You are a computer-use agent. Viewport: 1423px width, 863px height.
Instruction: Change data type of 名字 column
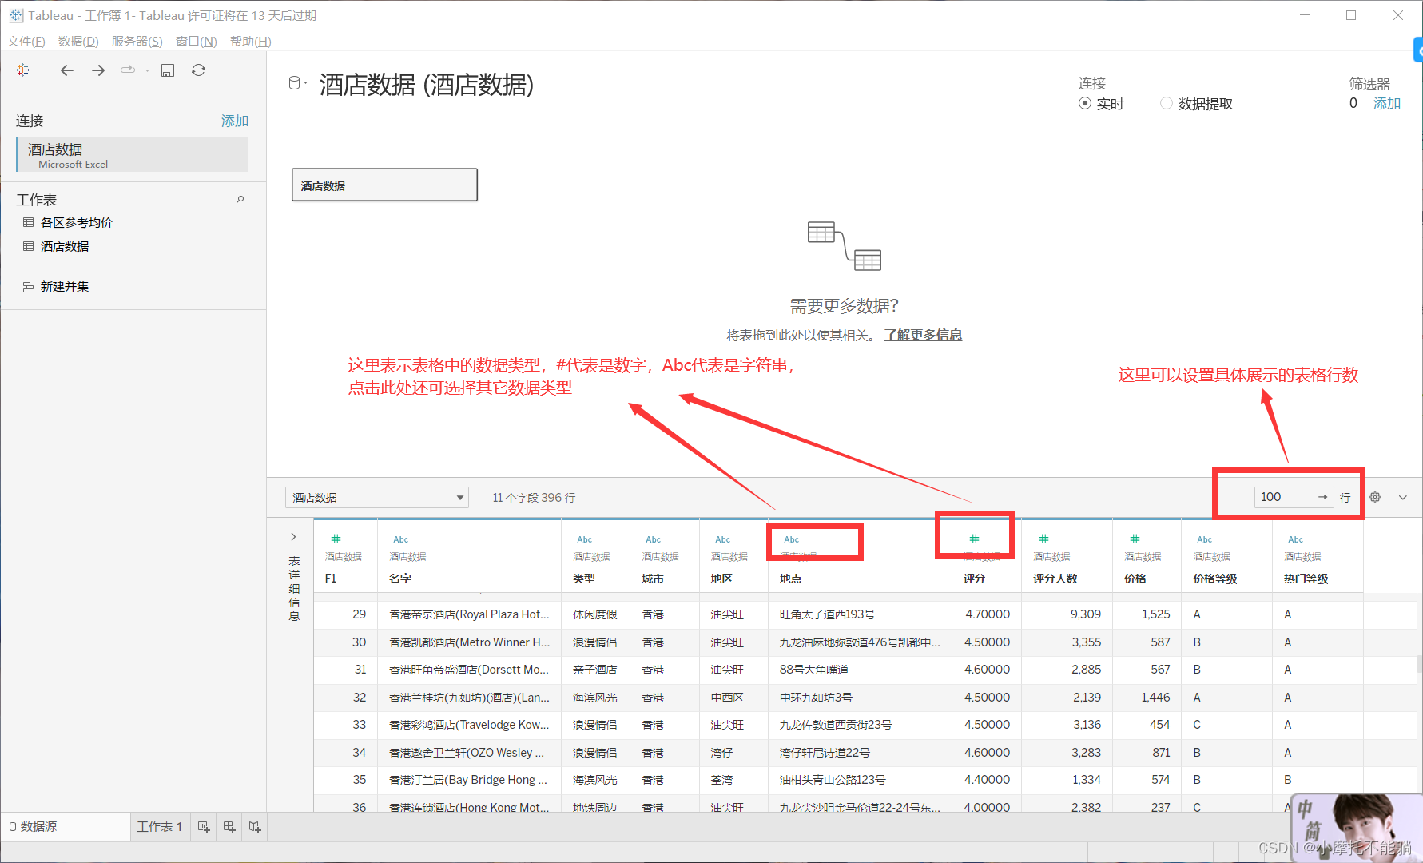[401, 539]
